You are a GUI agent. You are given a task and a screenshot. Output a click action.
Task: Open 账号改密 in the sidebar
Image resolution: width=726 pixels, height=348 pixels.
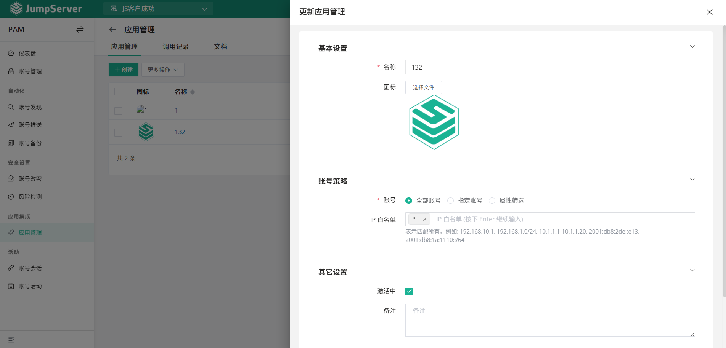pyautogui.click(x=47, y=179)
